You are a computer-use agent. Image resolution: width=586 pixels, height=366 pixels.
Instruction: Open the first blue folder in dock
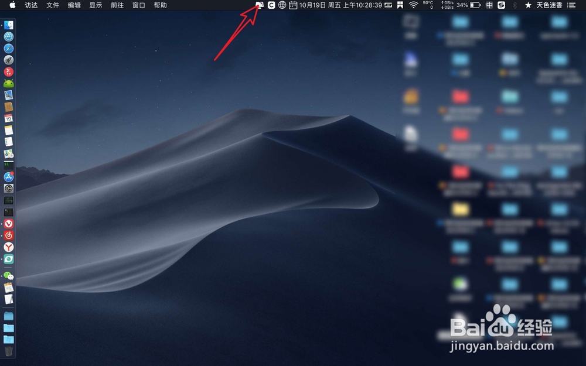pyautogui.click(x=9, y=316)
